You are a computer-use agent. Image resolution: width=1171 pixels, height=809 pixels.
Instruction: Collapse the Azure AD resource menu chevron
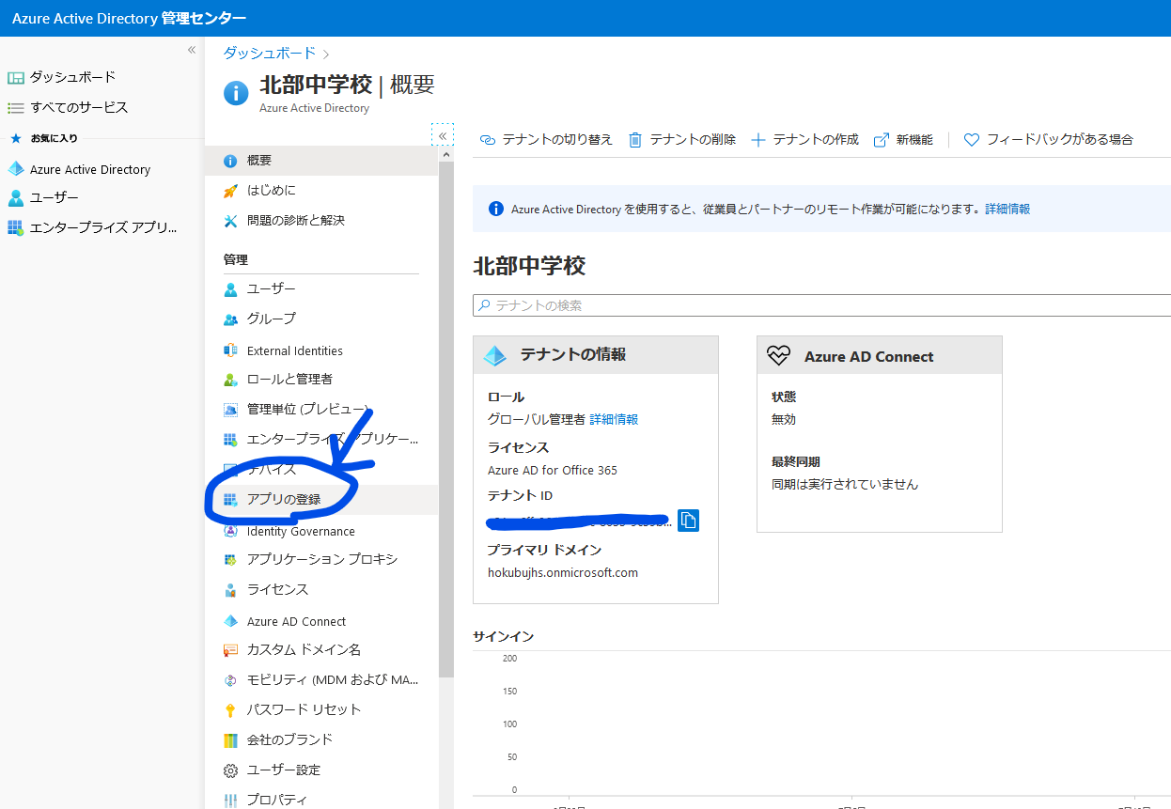443,135
